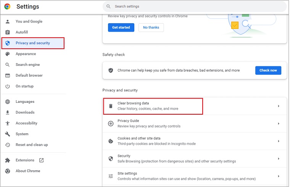Click the Extensions puzzle piece icon
The width and height of the screenshot is (290, 187).
[7, 160]
